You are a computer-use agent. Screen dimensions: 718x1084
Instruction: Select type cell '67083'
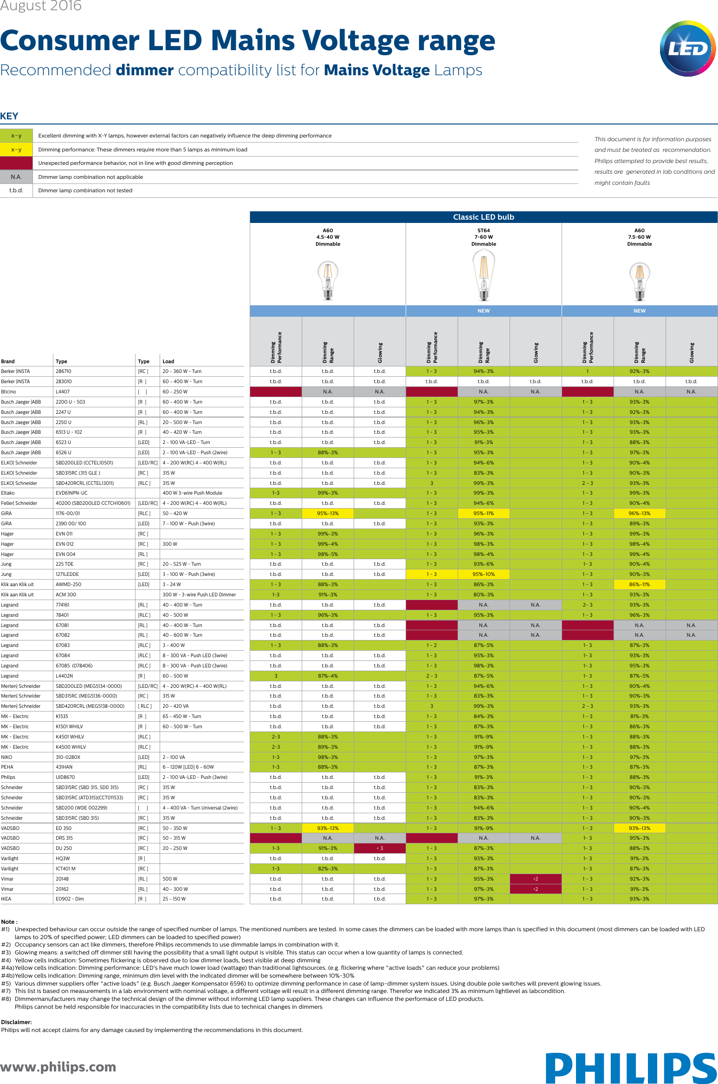coord(63,645)
